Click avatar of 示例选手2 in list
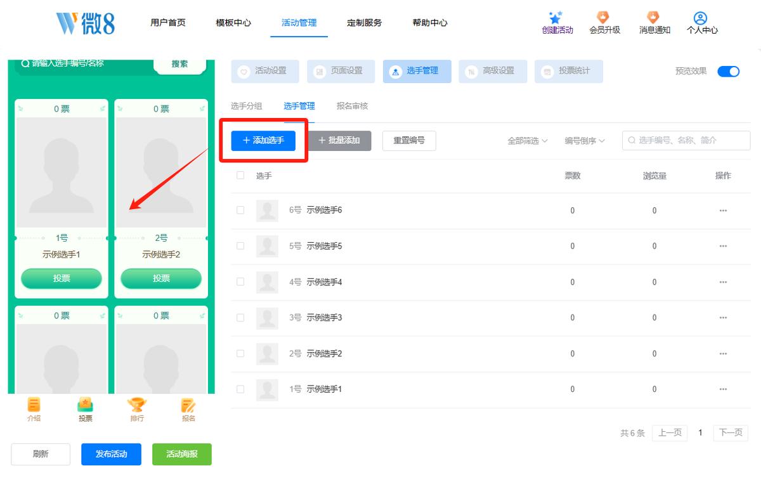Viewport: 761px width, 480px height. pyautogui.click(x=267, y=354)
